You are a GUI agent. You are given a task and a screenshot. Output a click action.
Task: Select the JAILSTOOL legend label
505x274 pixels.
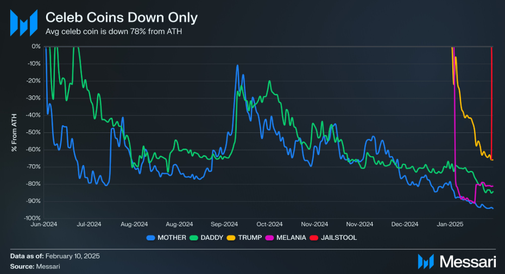tap(342, 238)
